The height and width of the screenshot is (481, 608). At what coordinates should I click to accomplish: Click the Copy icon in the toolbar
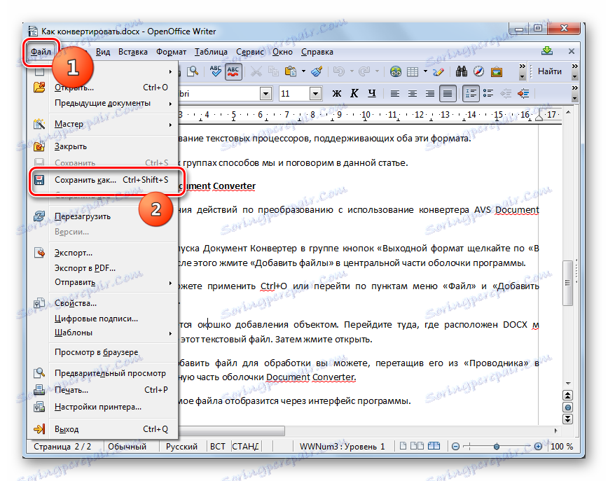pyautogui.click(x=273, y=71)
